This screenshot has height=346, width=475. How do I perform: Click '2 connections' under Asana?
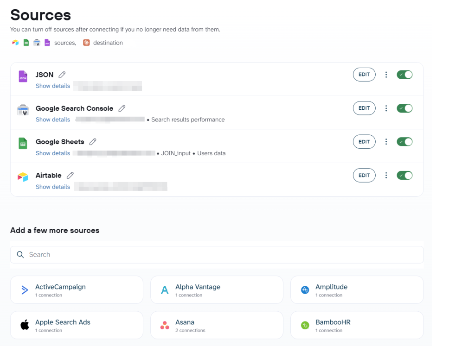190,330
